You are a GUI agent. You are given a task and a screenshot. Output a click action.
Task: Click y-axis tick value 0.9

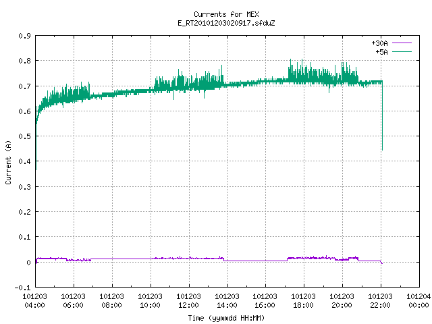click(x=24, y=36)
